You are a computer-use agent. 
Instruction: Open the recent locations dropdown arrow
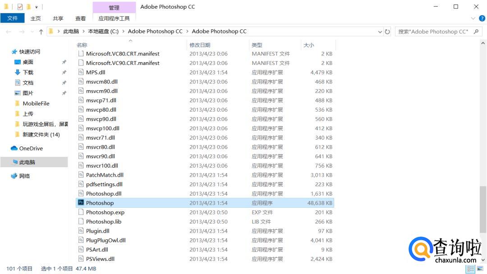32,32
